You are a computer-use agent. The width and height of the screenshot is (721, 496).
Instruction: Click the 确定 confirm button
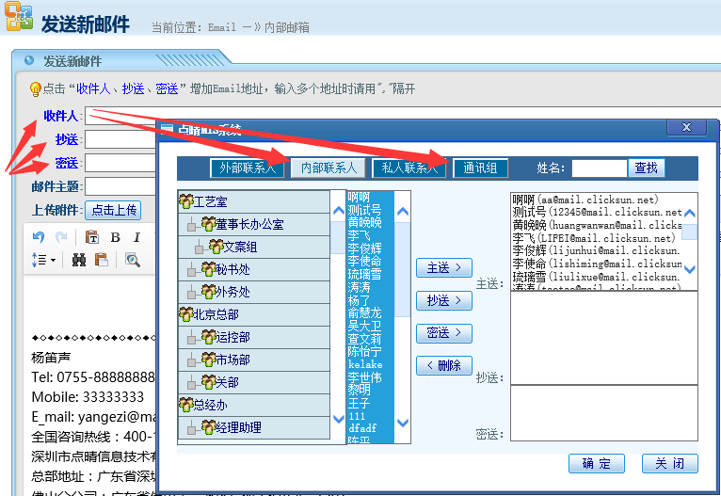597,464
